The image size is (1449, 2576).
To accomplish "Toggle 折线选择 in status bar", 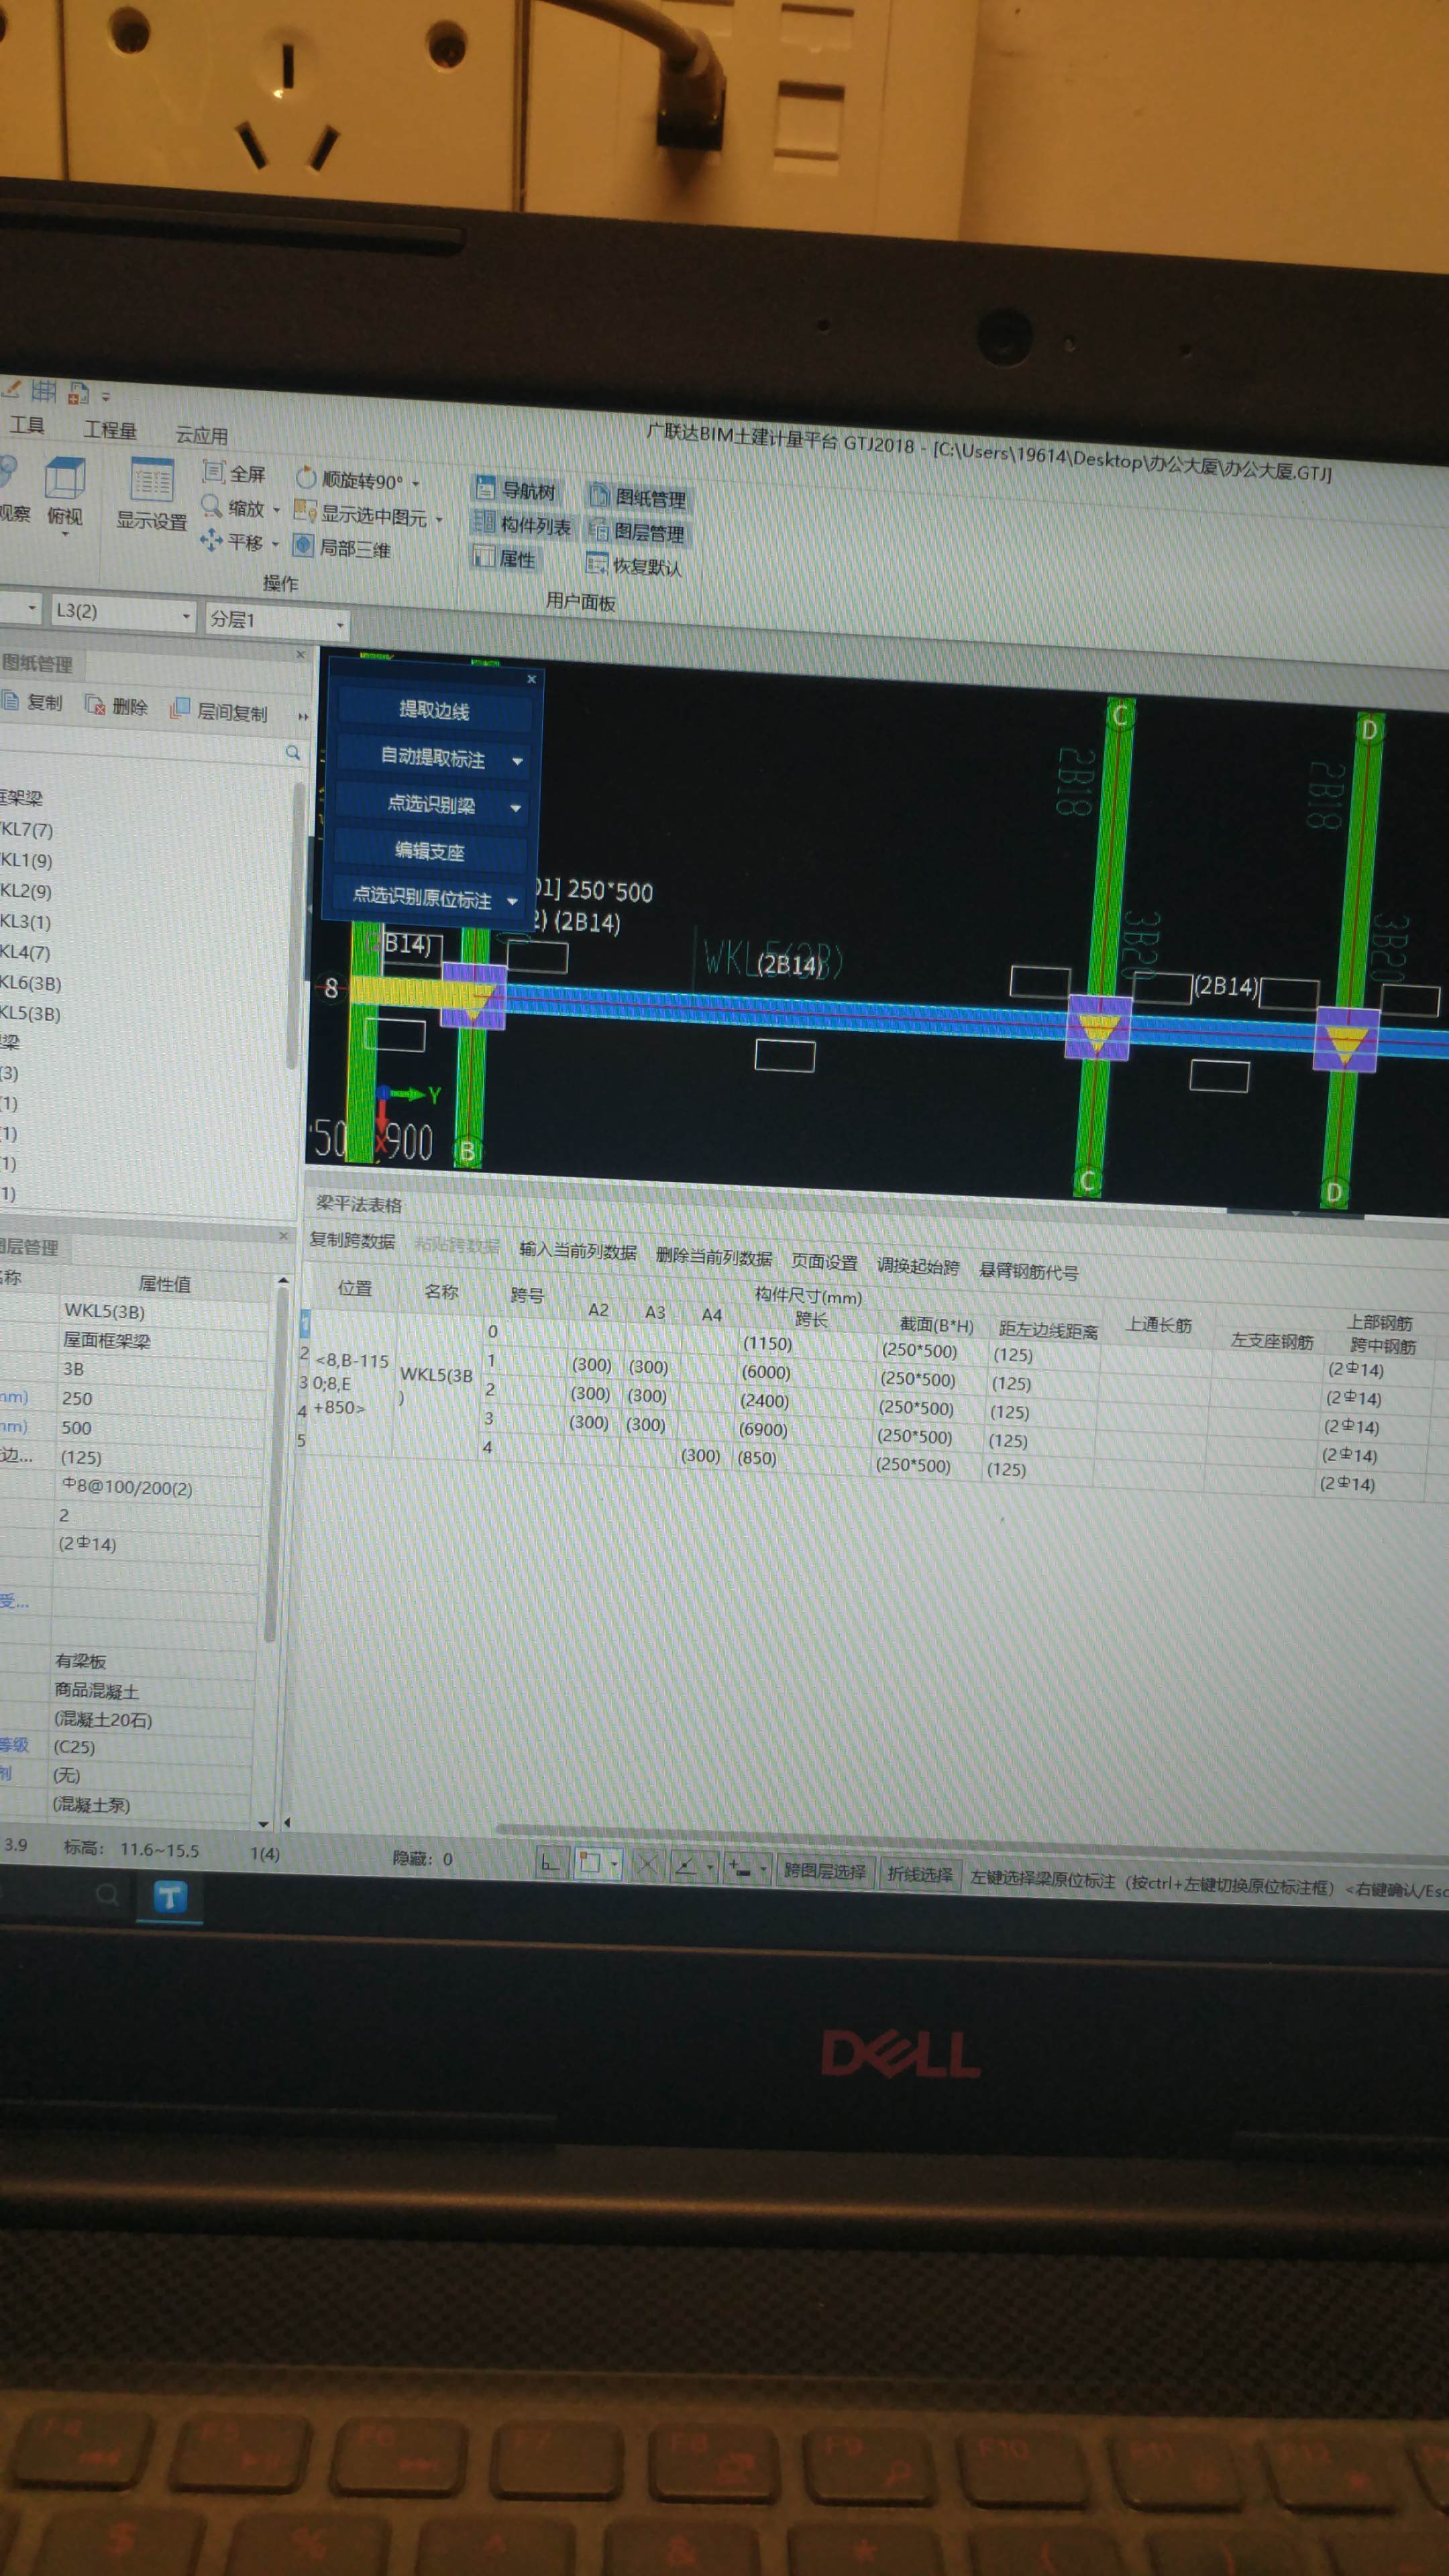I will click(x=919, y=1874).
